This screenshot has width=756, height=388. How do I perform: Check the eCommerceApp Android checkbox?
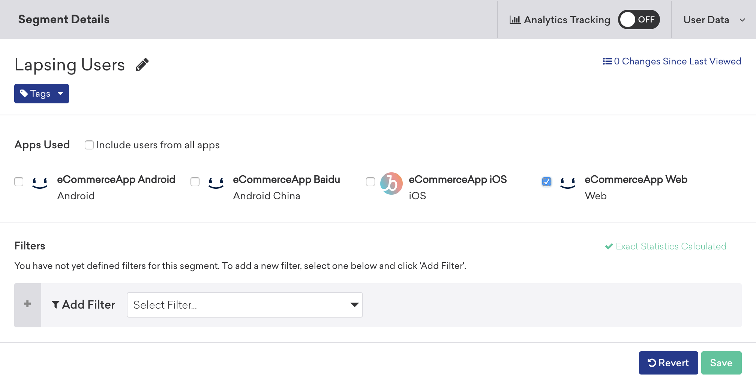[19, 182]
